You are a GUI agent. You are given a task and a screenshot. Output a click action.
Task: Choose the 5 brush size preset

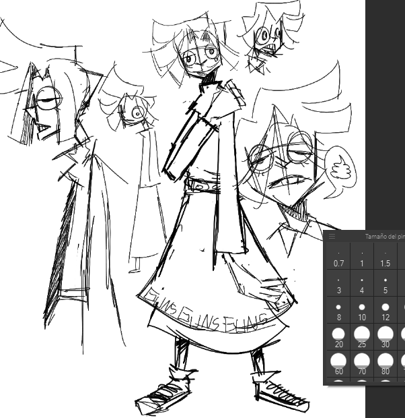tap(385, 283)
